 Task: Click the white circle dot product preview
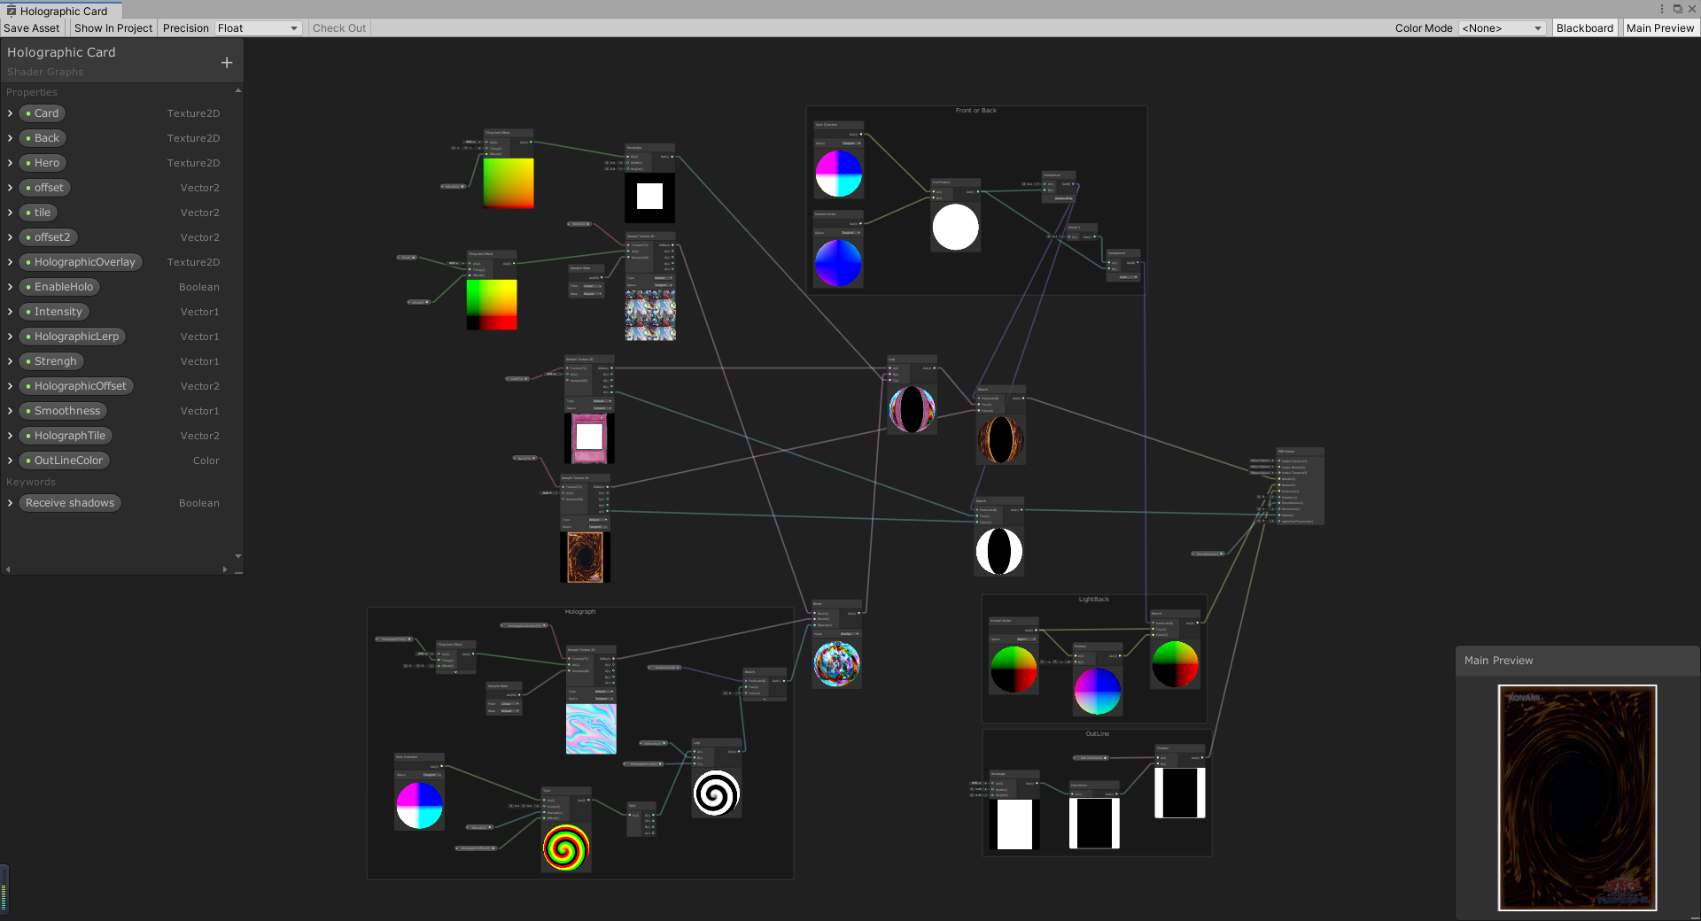click(x=956, y=227)
